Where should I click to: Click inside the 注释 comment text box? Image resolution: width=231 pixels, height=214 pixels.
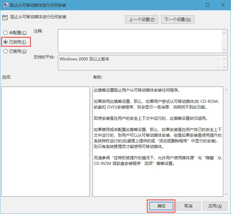coord(140,40)
